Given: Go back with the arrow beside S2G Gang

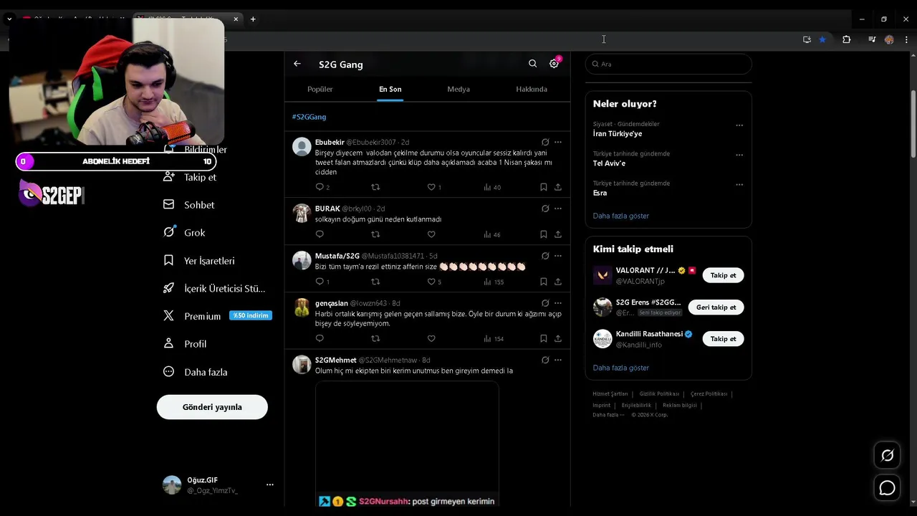Looking at the screenshot, I should [x=297, y=64].
